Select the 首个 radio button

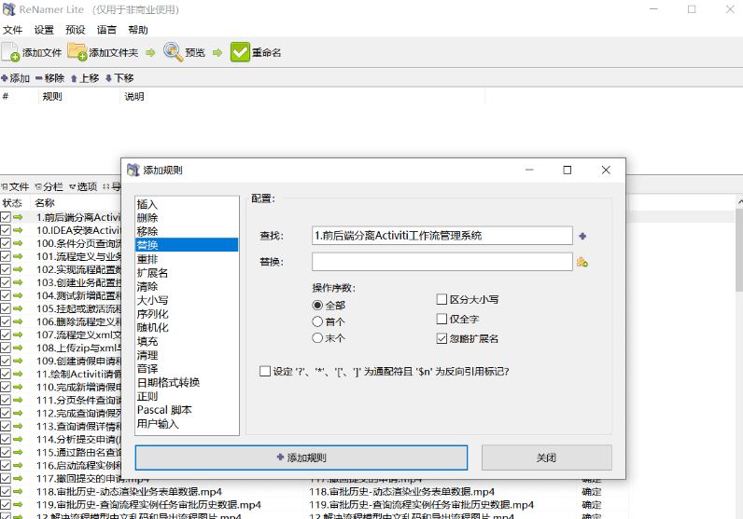click(317, 321)
